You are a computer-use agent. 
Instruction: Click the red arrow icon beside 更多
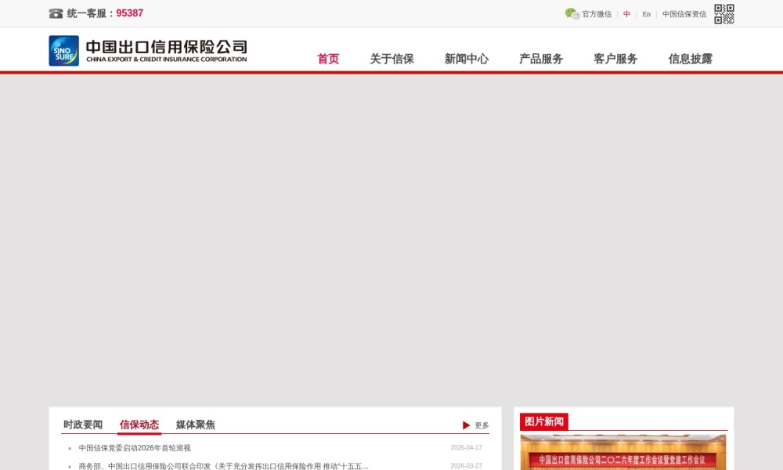pos(466,425)
